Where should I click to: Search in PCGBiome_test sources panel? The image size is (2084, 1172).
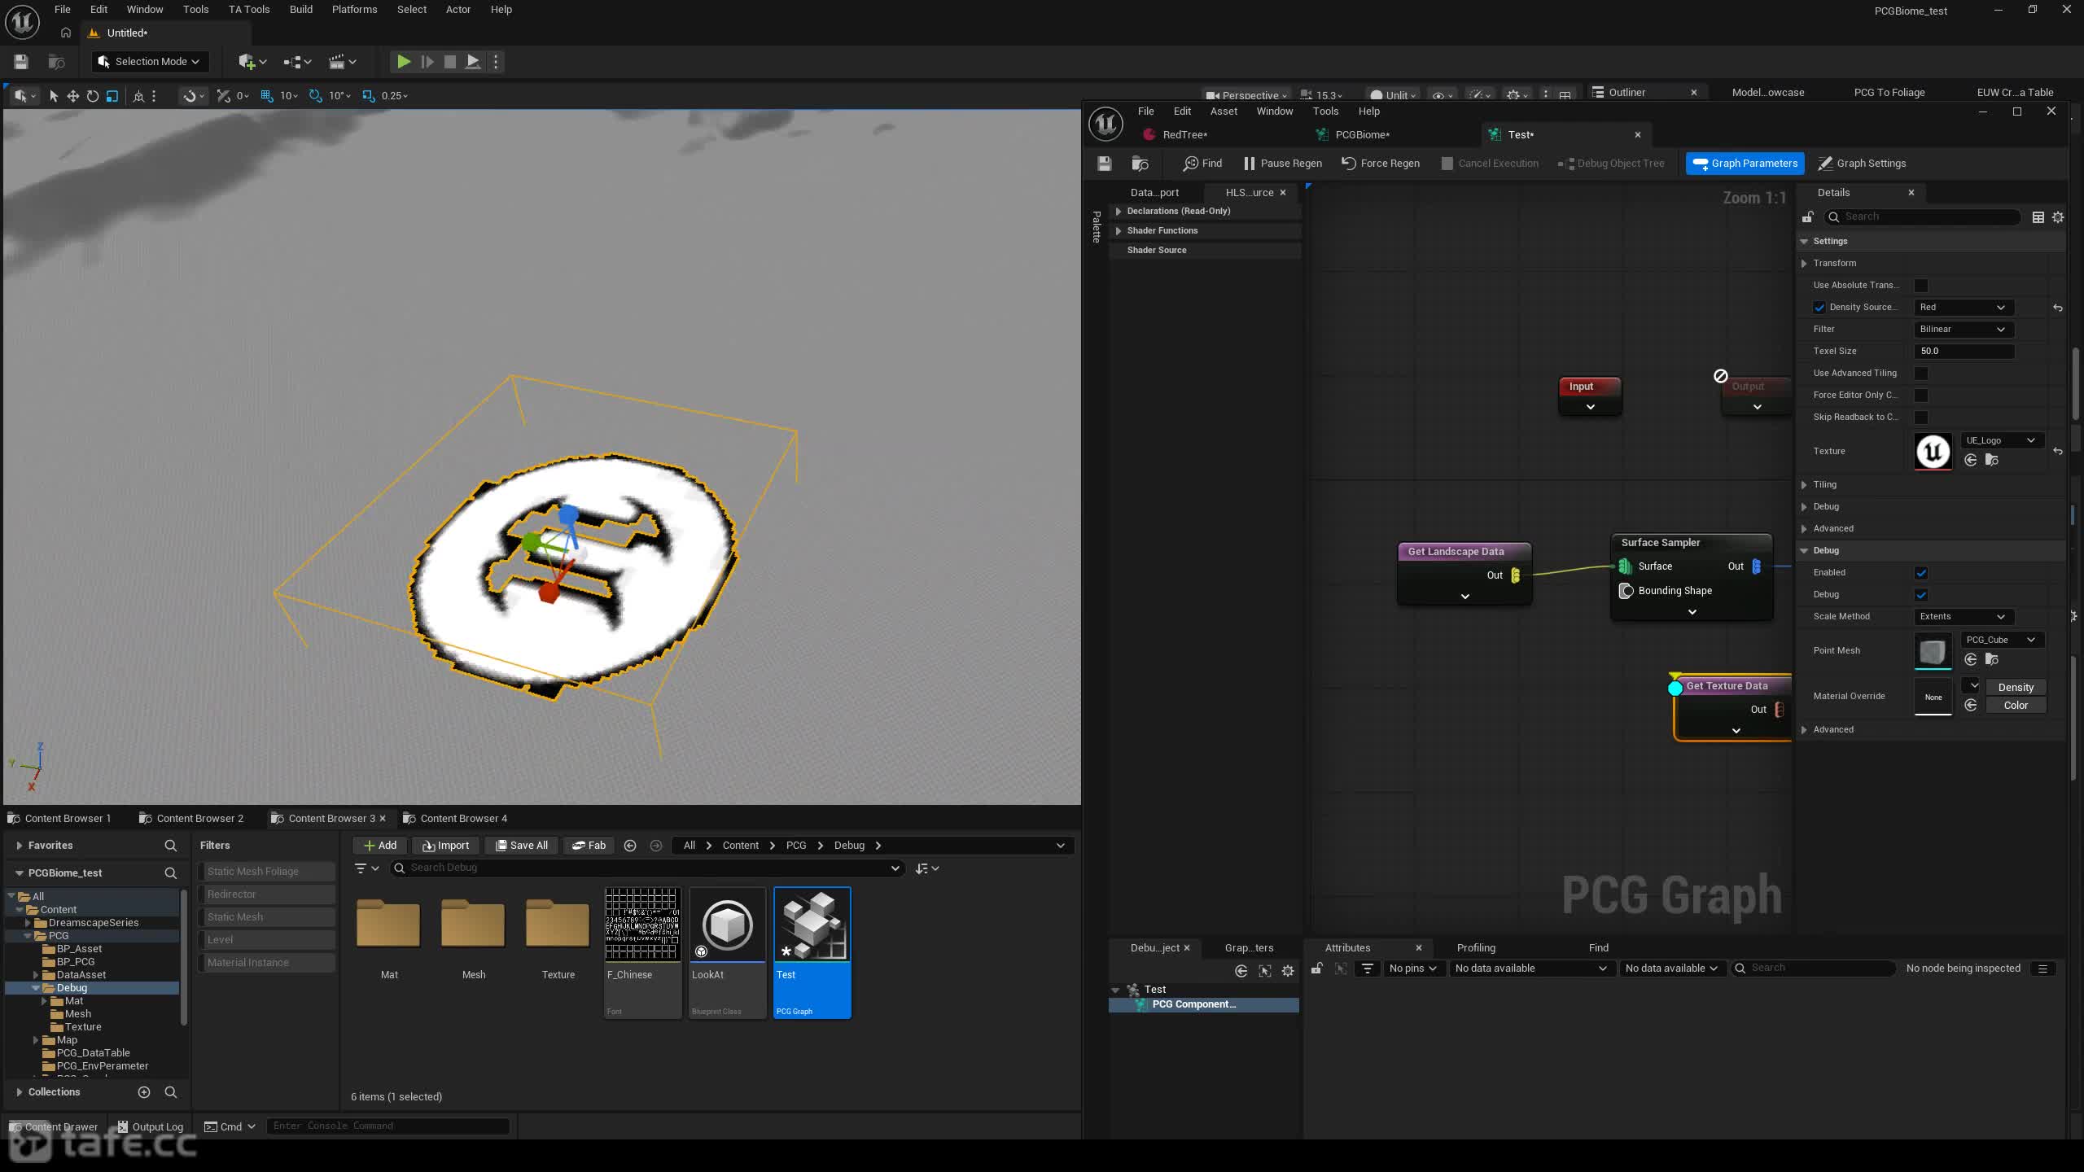click(x=171, y=873)
